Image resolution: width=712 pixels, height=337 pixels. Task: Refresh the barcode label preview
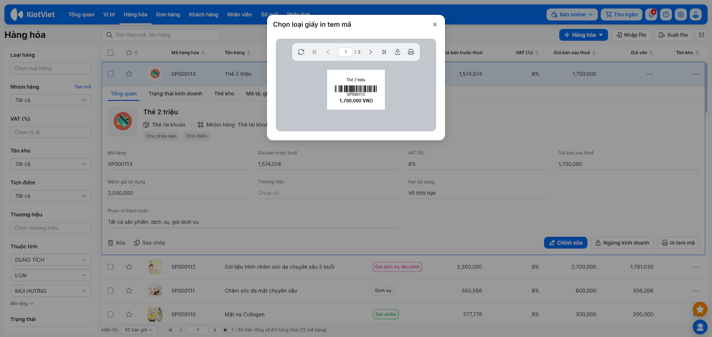pyautogui.click(x=301, y=52)
